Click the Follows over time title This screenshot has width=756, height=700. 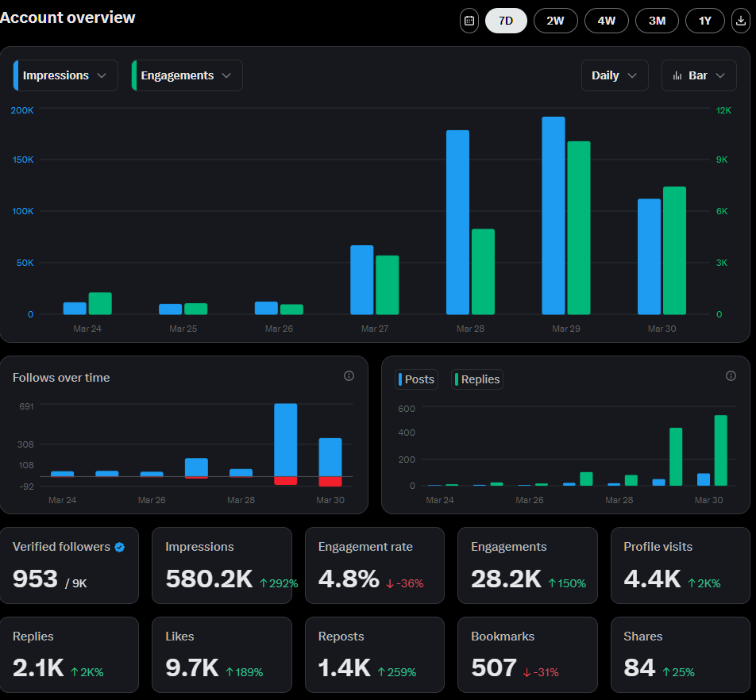click(x=61, y=378)
